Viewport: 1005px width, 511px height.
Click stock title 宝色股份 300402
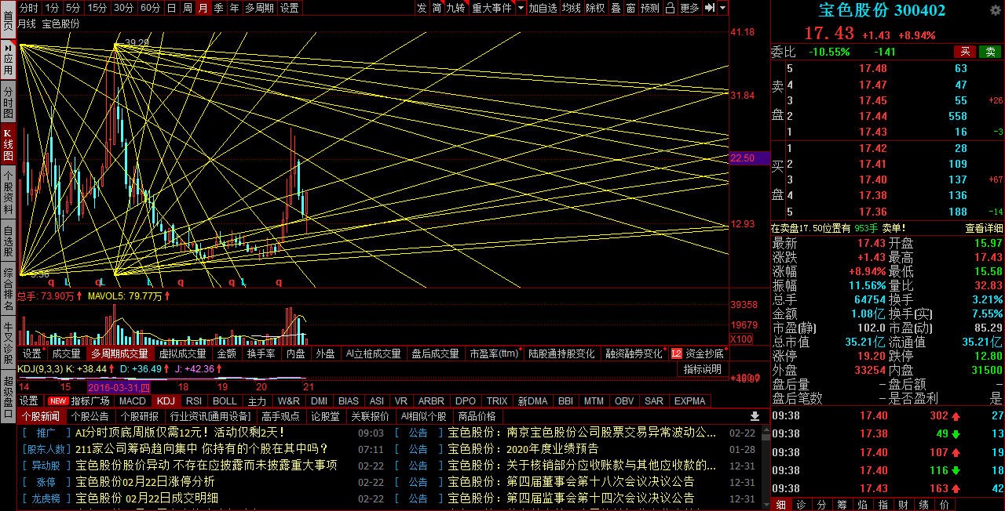[882, 11]
